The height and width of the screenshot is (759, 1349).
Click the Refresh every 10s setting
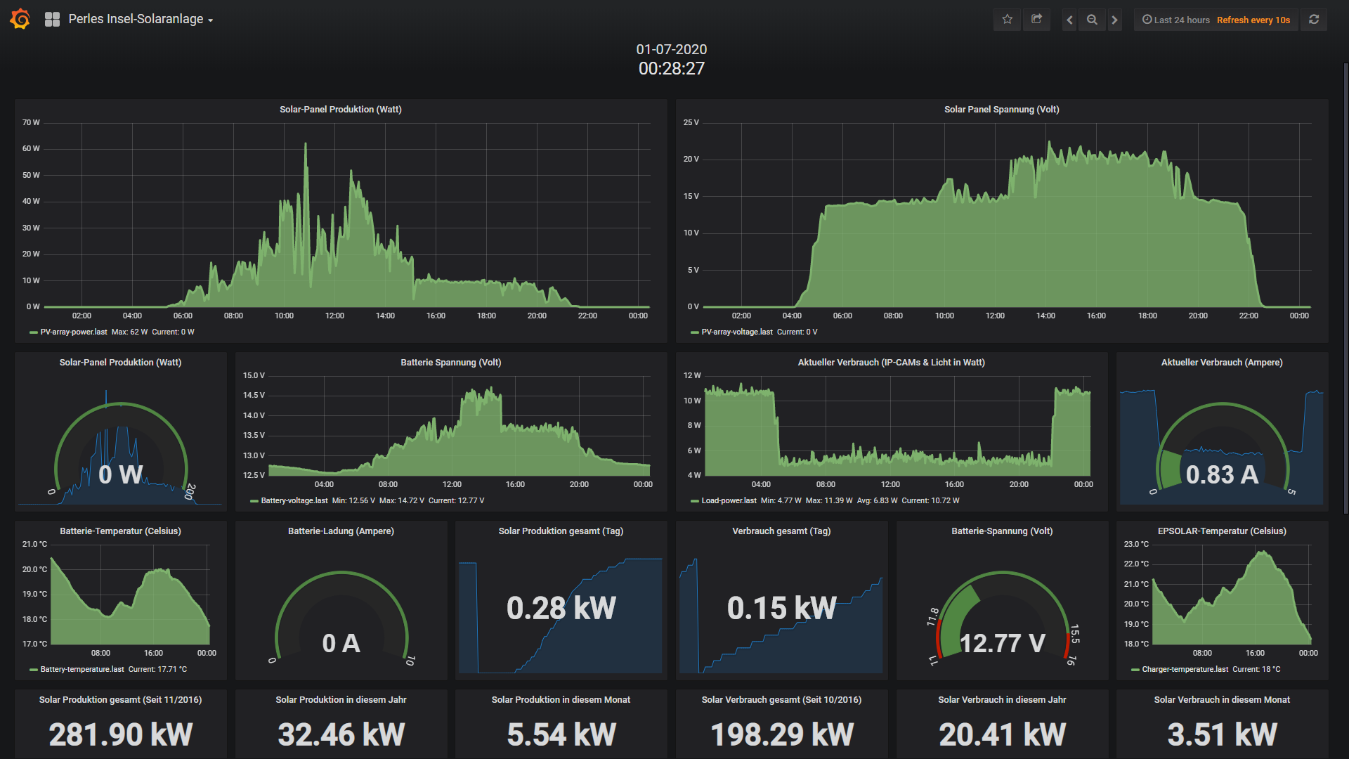point(1253,20)
